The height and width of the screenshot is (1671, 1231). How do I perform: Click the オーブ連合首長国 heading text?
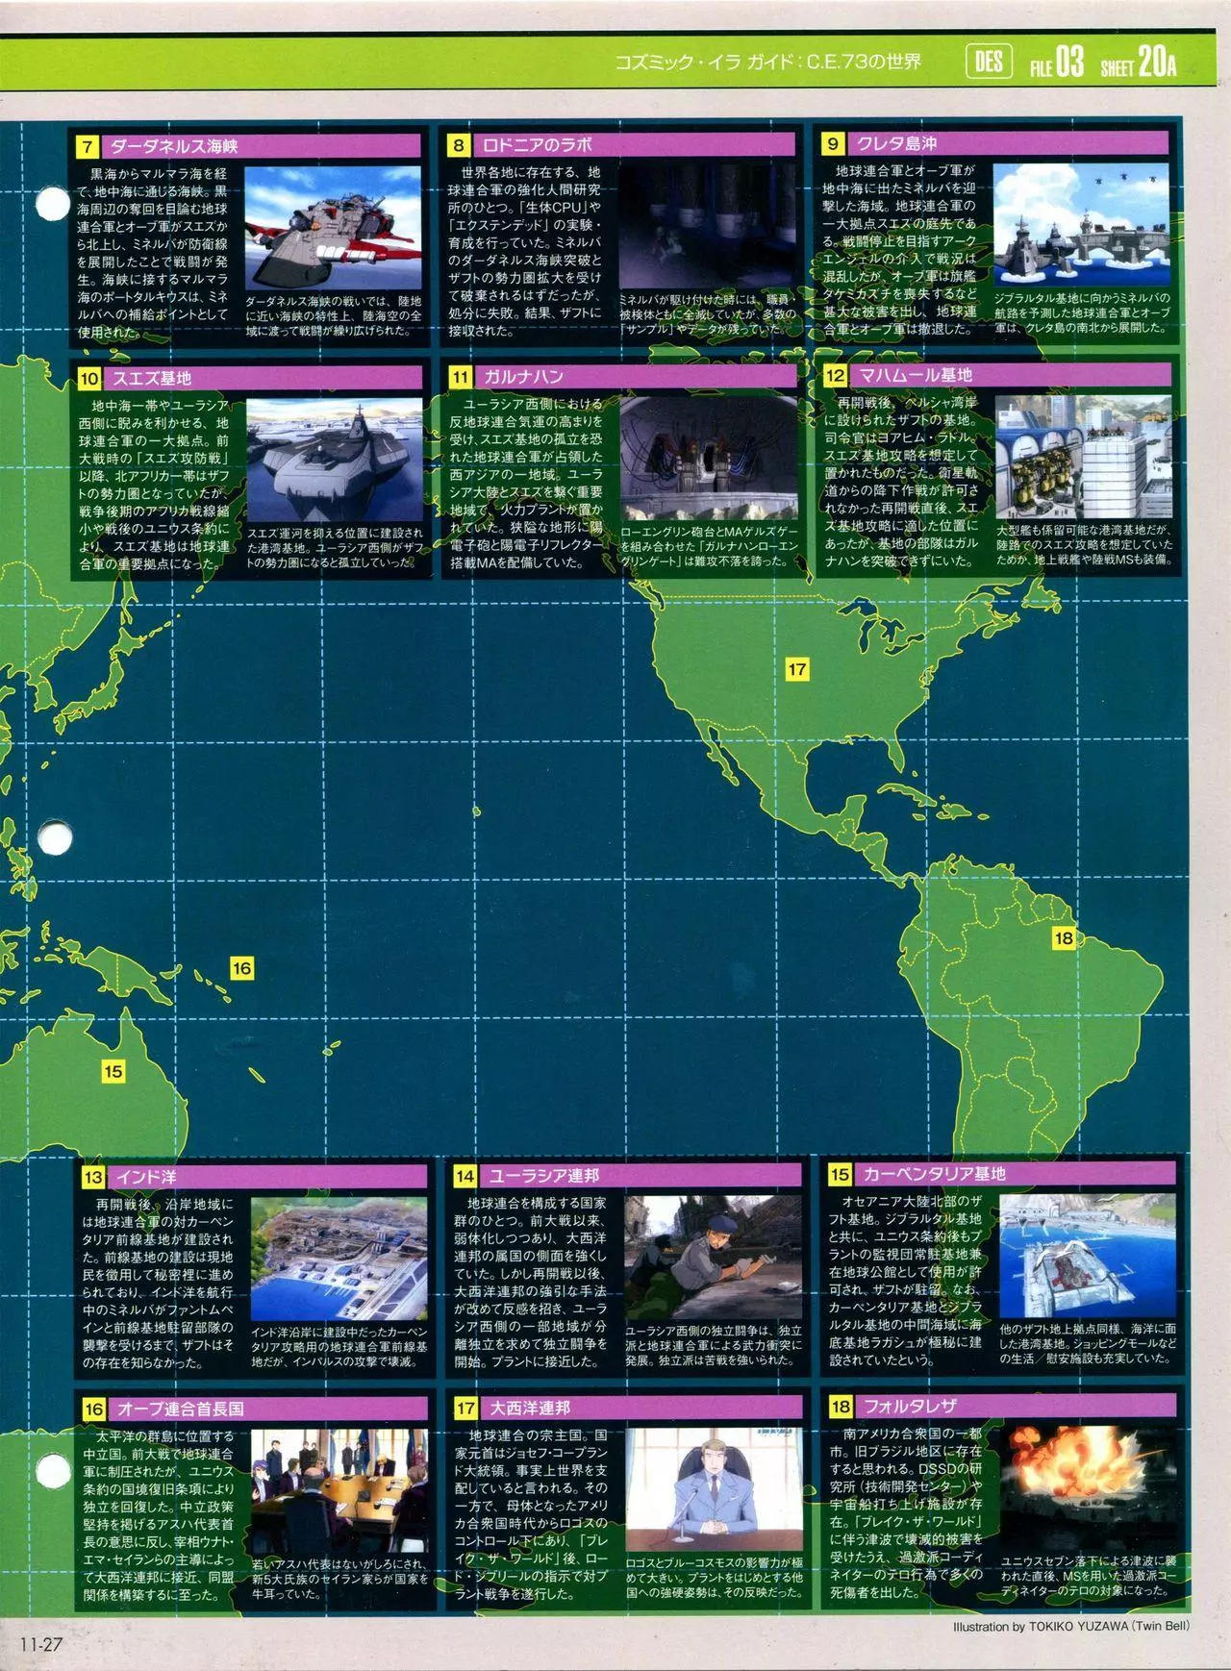point(180,1409)
